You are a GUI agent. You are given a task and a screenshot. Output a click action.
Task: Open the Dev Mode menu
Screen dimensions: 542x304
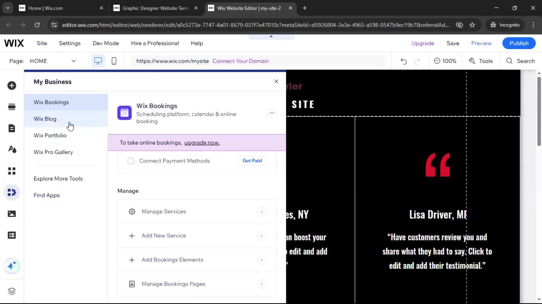click(106, 43)
